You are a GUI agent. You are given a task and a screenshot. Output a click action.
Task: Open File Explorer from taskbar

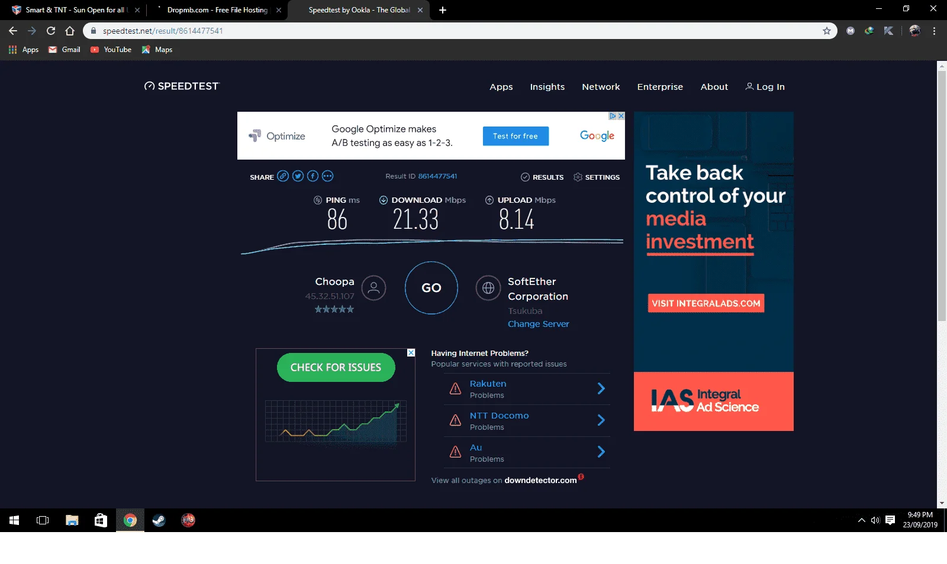pos(72,520)
